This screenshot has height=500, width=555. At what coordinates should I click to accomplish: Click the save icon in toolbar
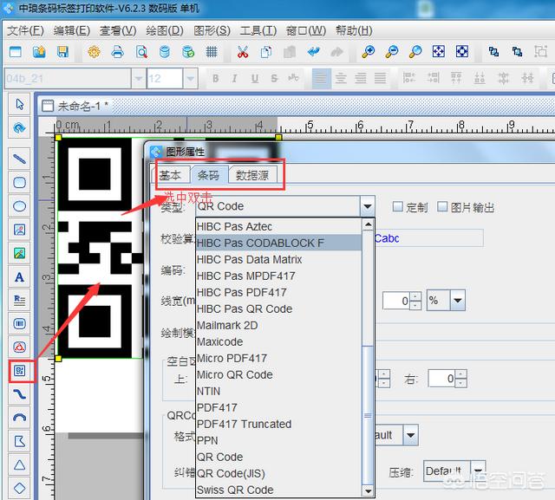click(61, 53)
